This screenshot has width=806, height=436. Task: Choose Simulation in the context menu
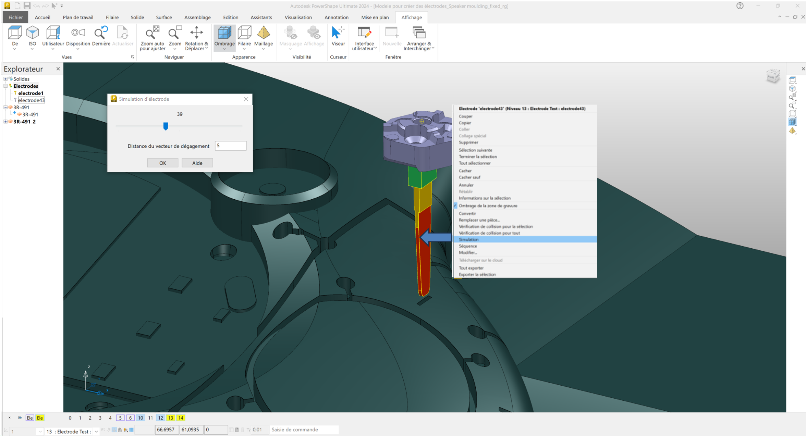(468, 239)
